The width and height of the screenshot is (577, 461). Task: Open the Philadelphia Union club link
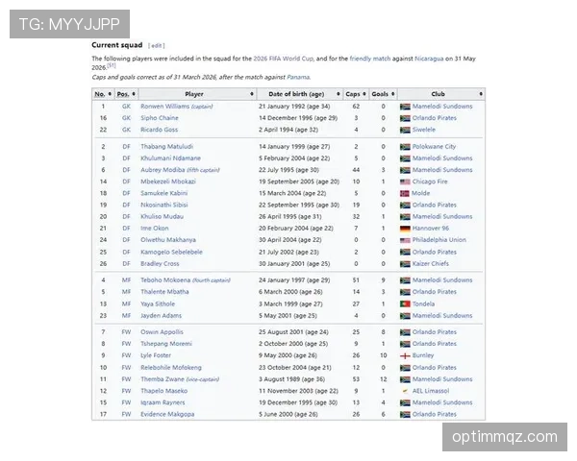tap(439, 240)
